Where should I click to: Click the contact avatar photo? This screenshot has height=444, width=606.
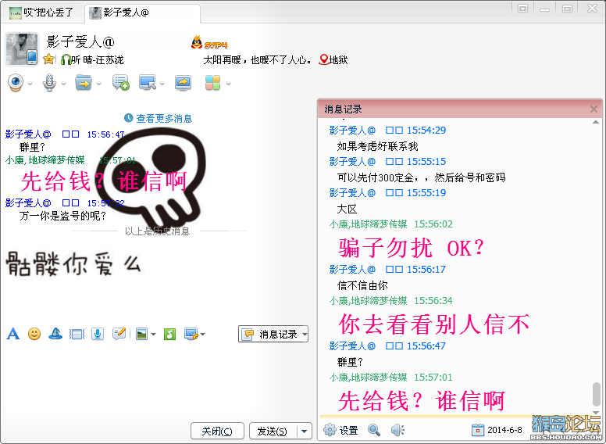pos(22,48)
